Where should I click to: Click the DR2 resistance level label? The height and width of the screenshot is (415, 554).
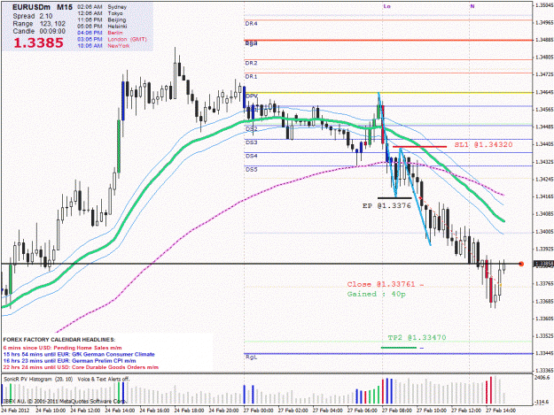pyautogui.click(x=251, y=63)
